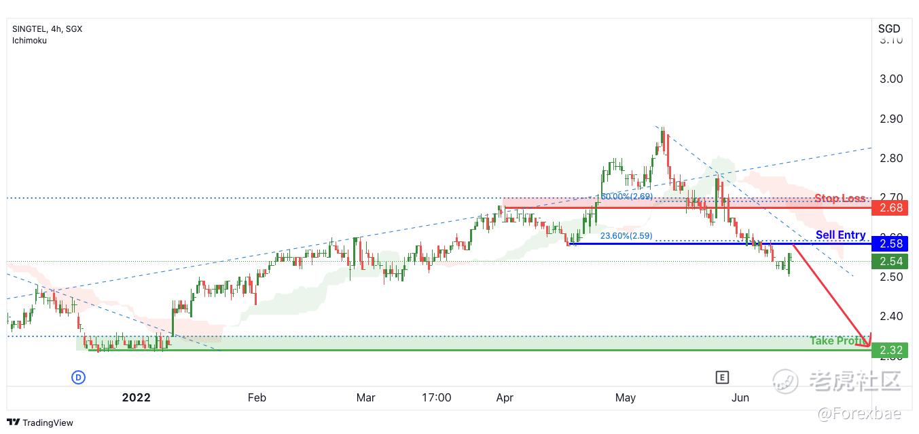The height and width of the screenshot is (434, 919).
Task: Click the 2.80 price axis value
Action: point(891,158)
